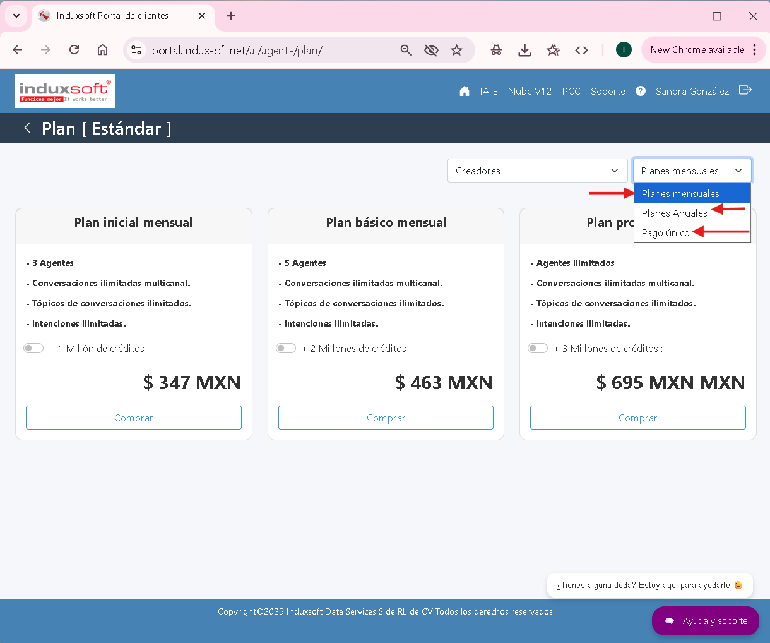
Task: Click the browser address bar URL
Action: (237, 50)
